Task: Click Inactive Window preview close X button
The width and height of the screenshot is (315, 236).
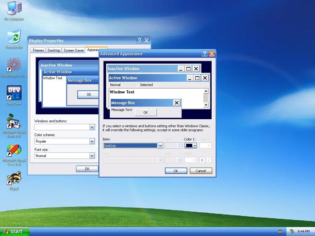Action: coord(196,69)
